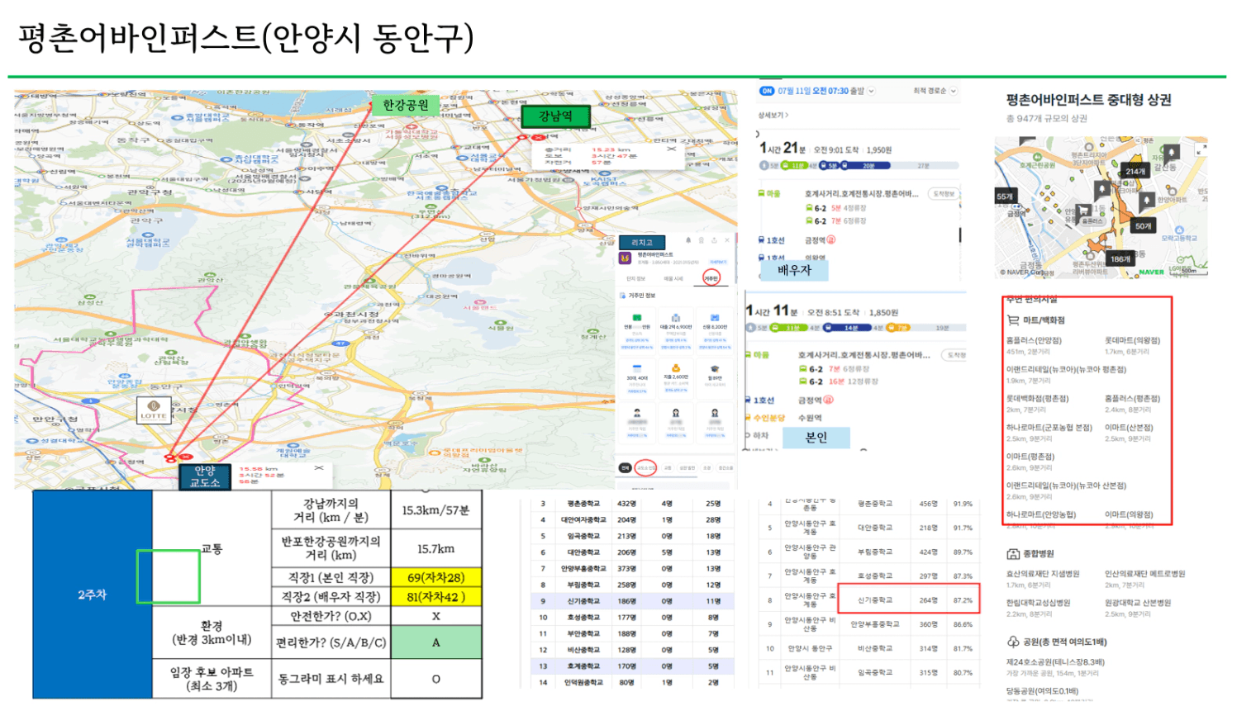The height and width of the screenshot is (706, 1256).
Task: Click the yellow 81(자차42) cell
Action: (x=435, y=596)
